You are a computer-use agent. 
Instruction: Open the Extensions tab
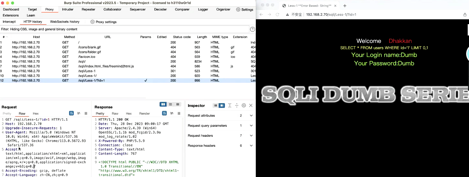click(11, 15)
